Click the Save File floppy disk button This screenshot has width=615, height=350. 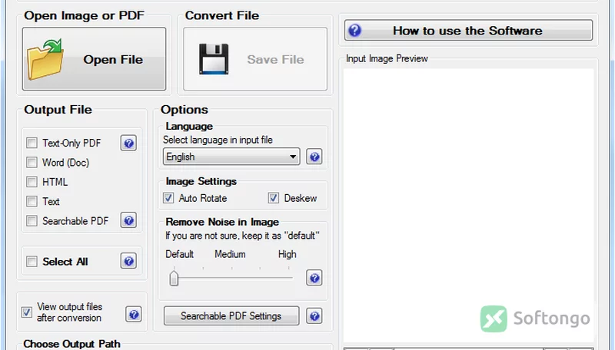[255, 59]
